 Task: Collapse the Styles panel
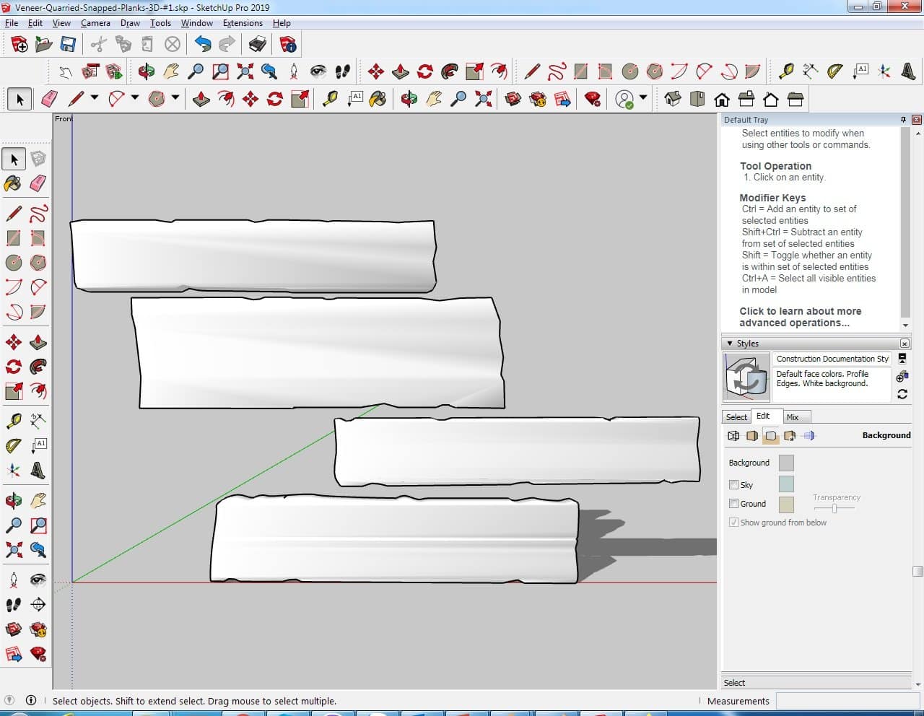(730, 344)
